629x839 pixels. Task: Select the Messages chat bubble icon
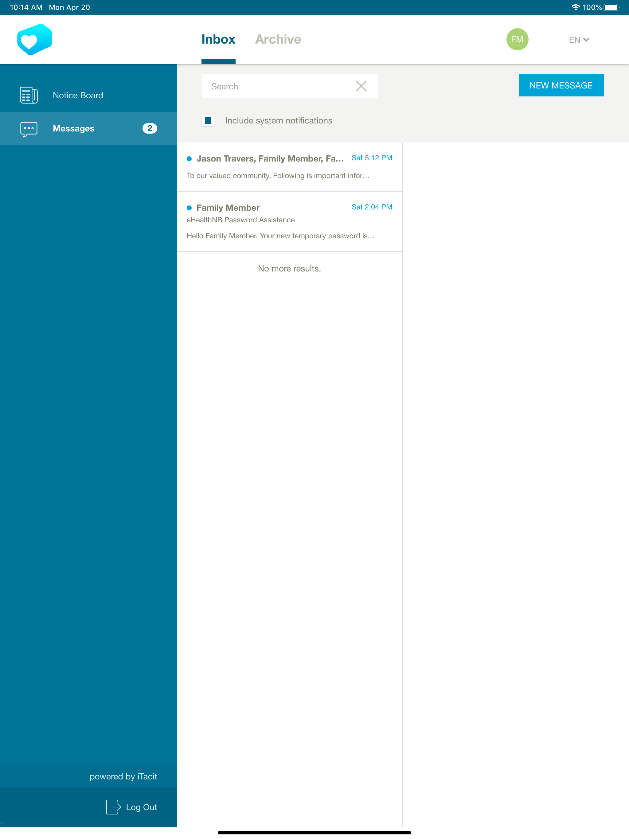click(x=29, y=129)
